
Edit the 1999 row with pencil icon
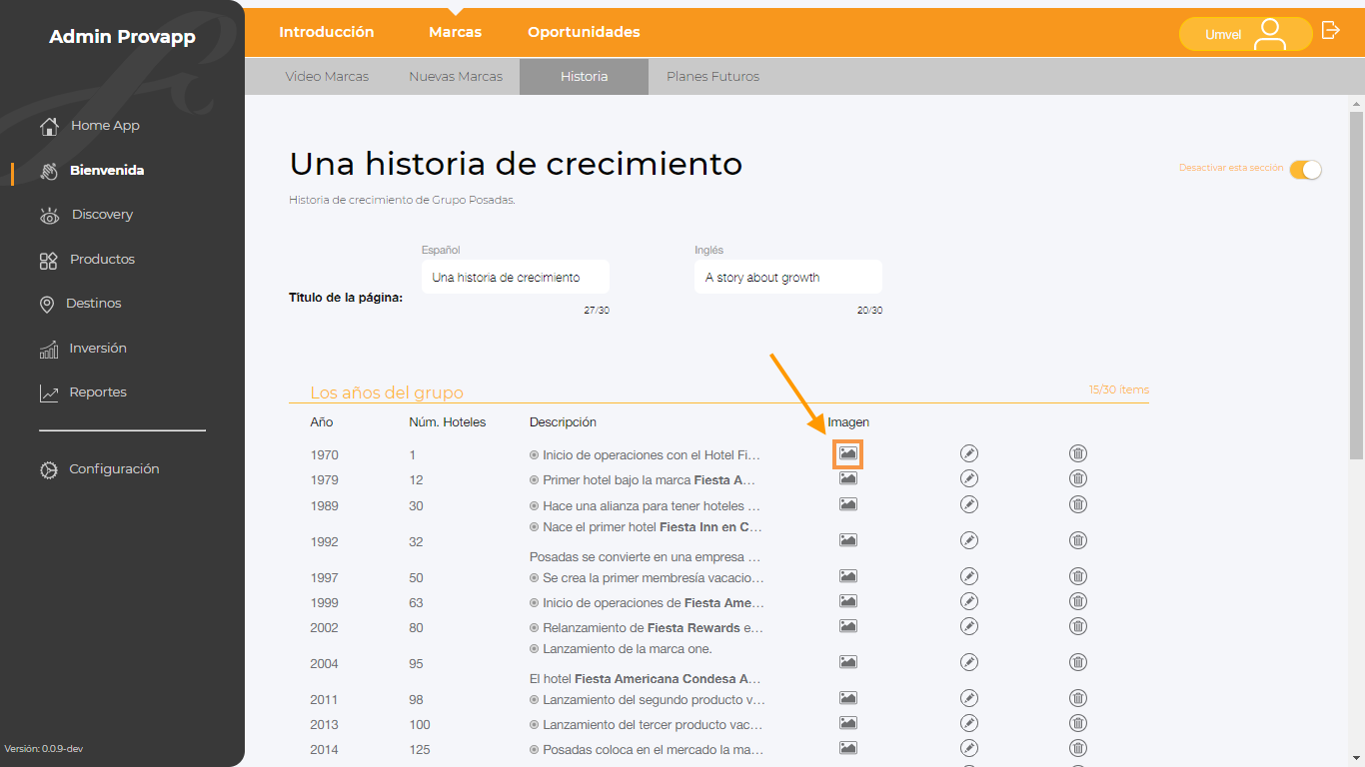(968, 601)
